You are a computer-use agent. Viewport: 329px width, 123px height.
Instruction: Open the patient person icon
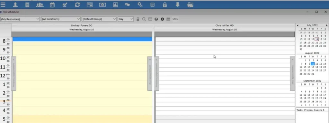(15, 4)
